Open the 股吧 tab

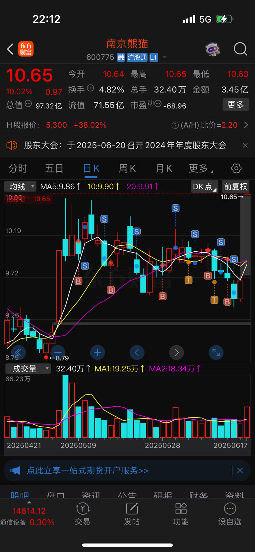(20, 495)
